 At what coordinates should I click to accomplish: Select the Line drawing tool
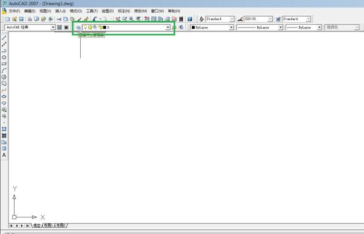(x=4, y=38)
